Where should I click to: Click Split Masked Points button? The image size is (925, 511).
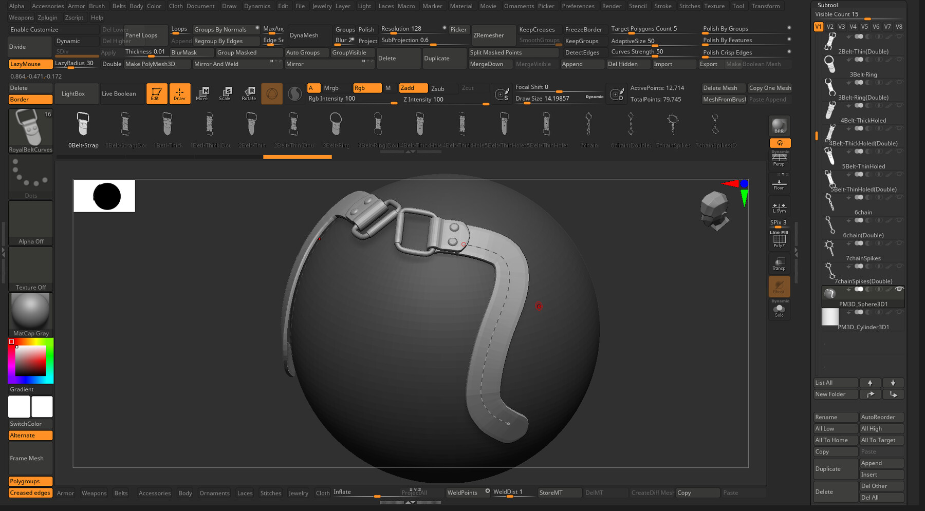click(513, 52)
